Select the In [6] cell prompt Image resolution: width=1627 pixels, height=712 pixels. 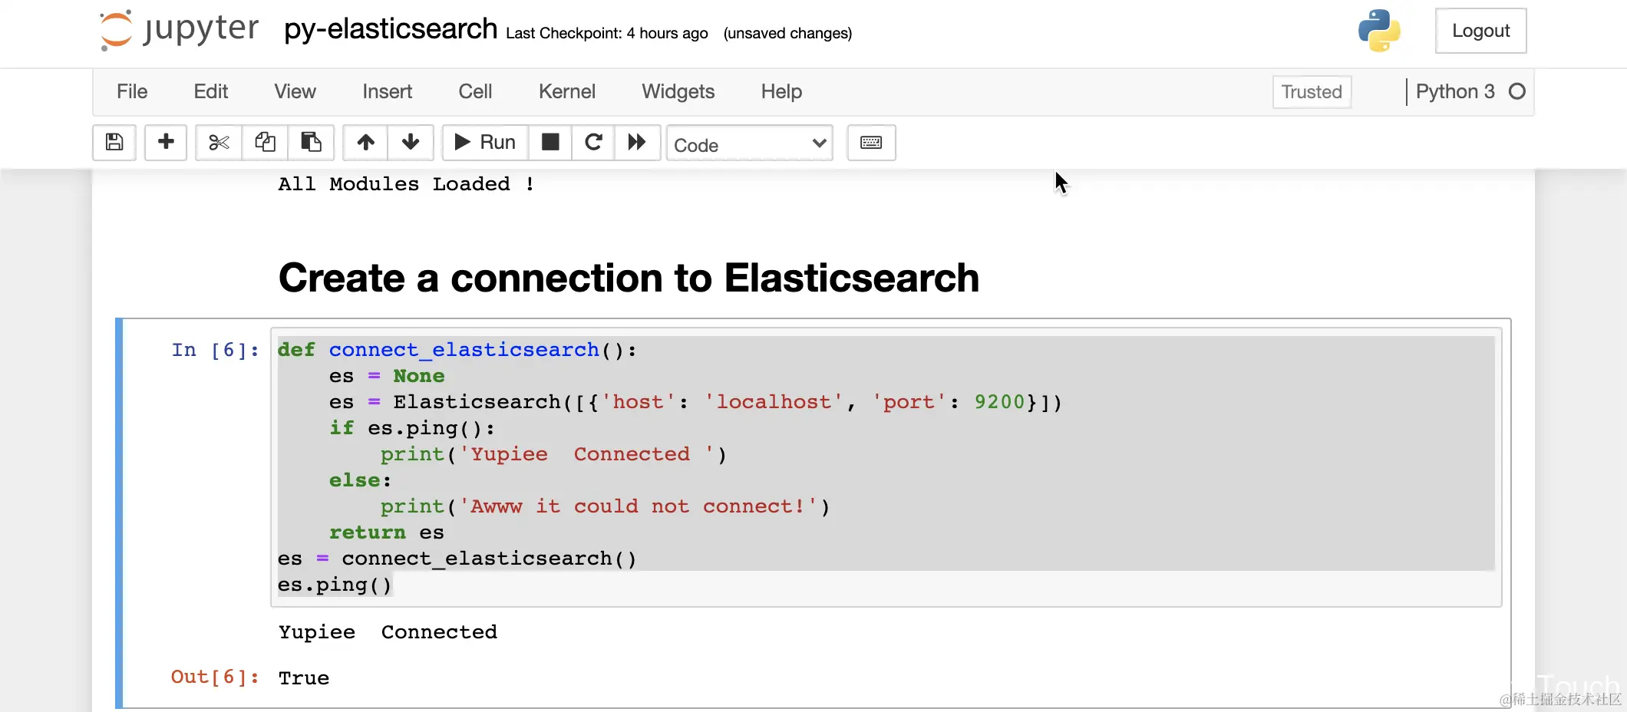[216, 350]
